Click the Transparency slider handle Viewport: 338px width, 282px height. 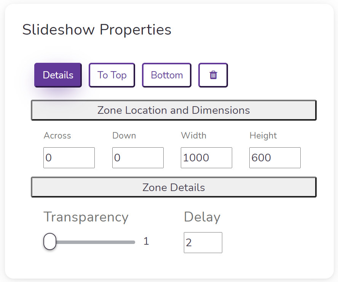(50, 241)
